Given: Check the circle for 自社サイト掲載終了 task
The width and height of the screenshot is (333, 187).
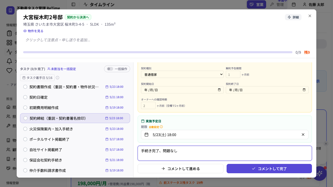Looking at the screenshot, I should [25, 150].
